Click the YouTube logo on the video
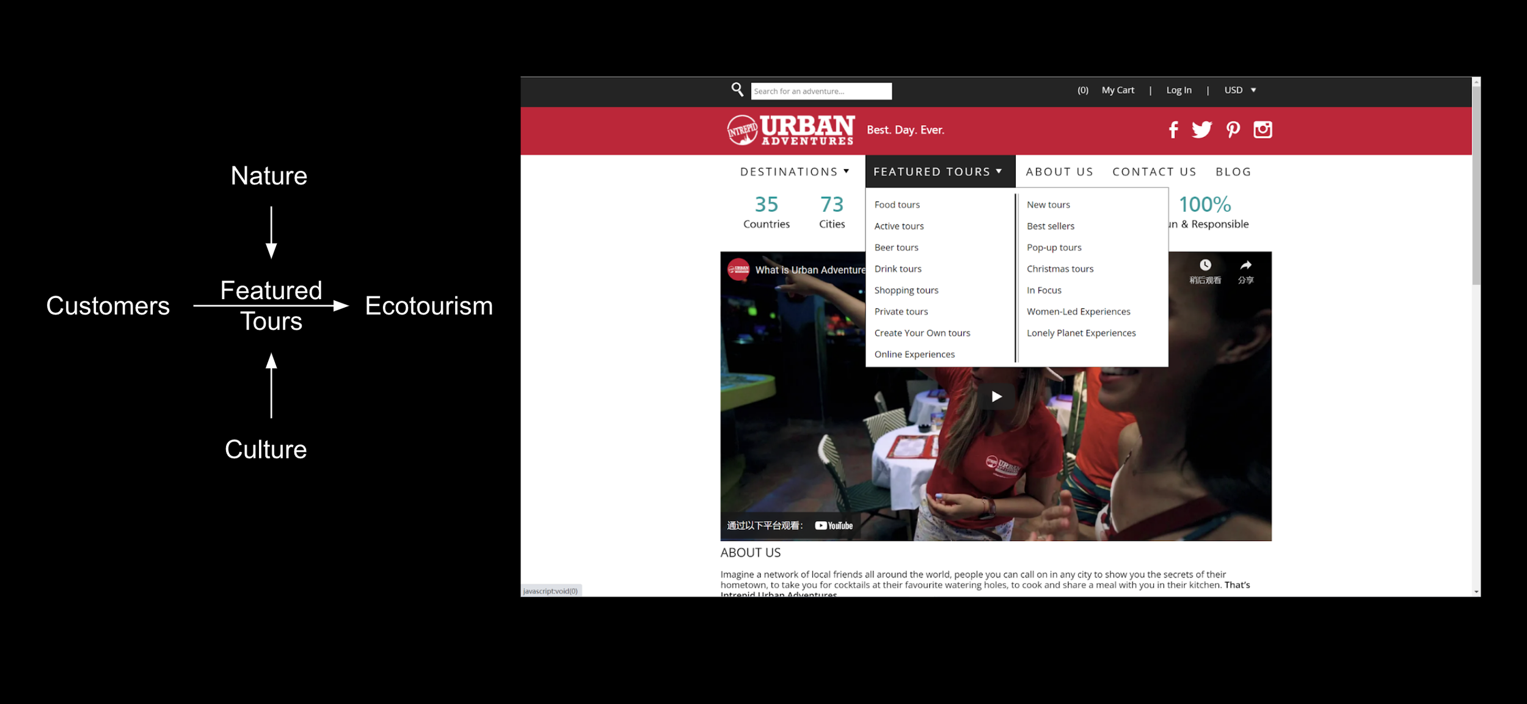The height and width of the screenshot is (704, 1527). pos(834,526)
